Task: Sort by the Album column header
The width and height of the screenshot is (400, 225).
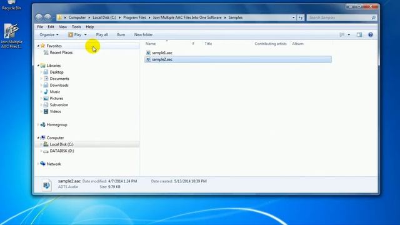Action: (x=297, y=44)
